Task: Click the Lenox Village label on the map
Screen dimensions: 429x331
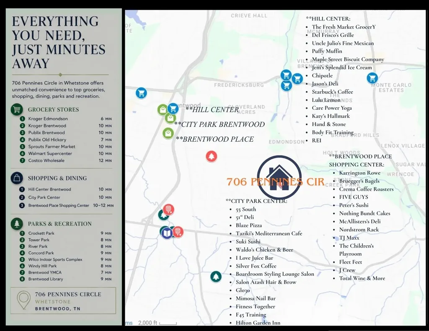Action: pos(403,146)
